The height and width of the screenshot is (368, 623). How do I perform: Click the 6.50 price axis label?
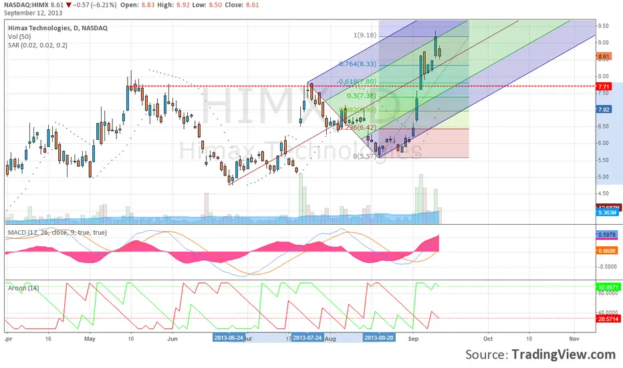(x=603, y=126)
